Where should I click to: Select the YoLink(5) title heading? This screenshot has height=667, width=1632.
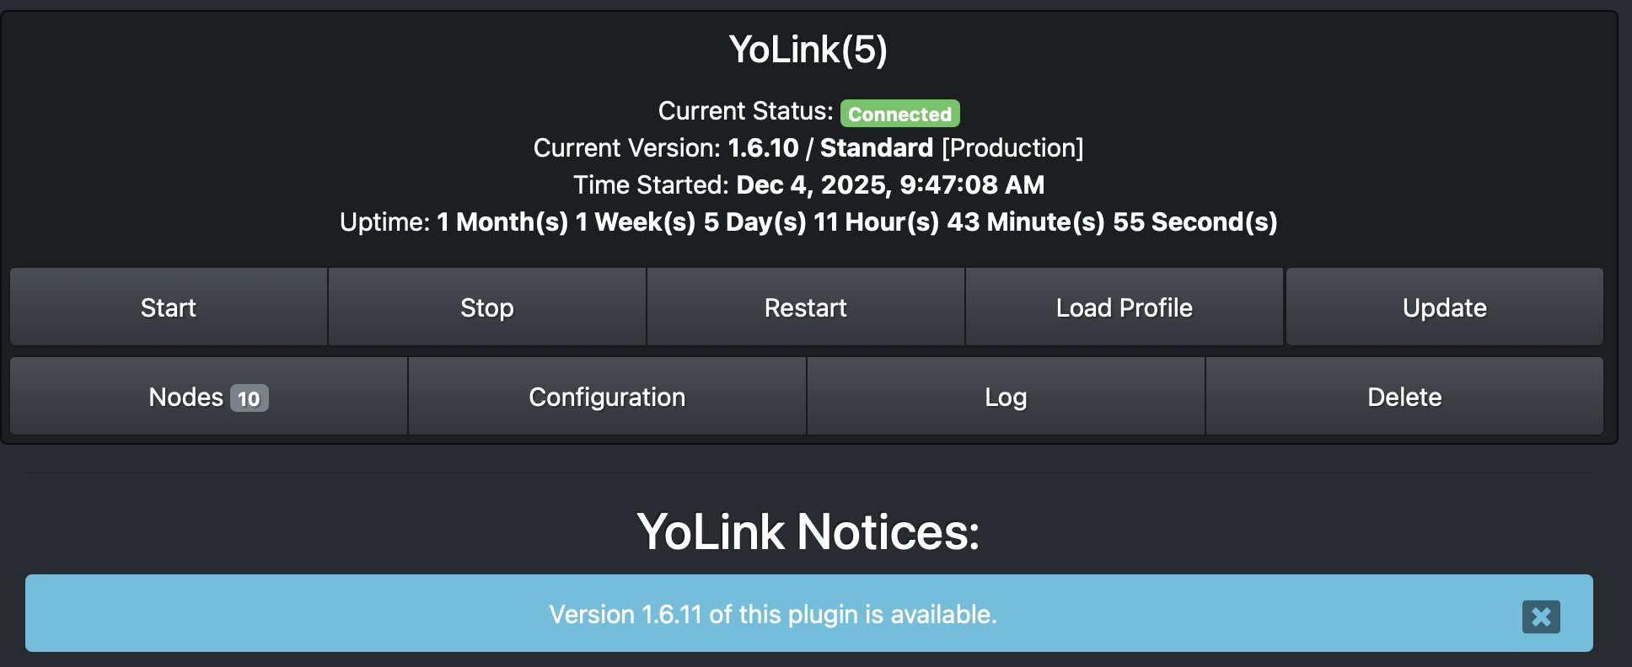pyautogui.click(x=808, y=50)
